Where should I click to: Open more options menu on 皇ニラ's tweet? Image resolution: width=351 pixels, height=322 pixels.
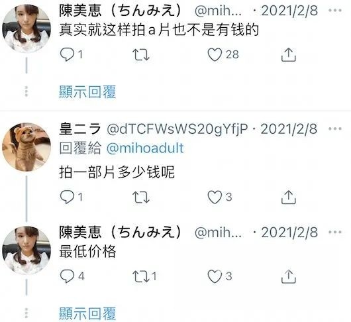[335, 129]
